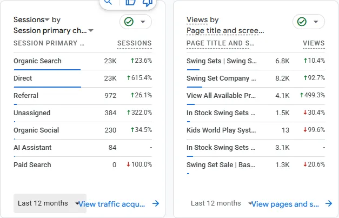Click green check icon on Views card
Viewport: 339px width, 218px height.
point(302,22)
